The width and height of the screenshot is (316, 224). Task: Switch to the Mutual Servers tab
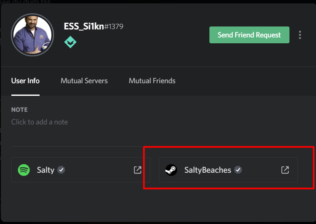[x=84, y=81]
